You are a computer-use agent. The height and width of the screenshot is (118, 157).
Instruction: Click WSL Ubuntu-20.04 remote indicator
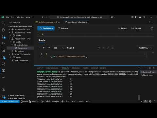click(10, 102)
